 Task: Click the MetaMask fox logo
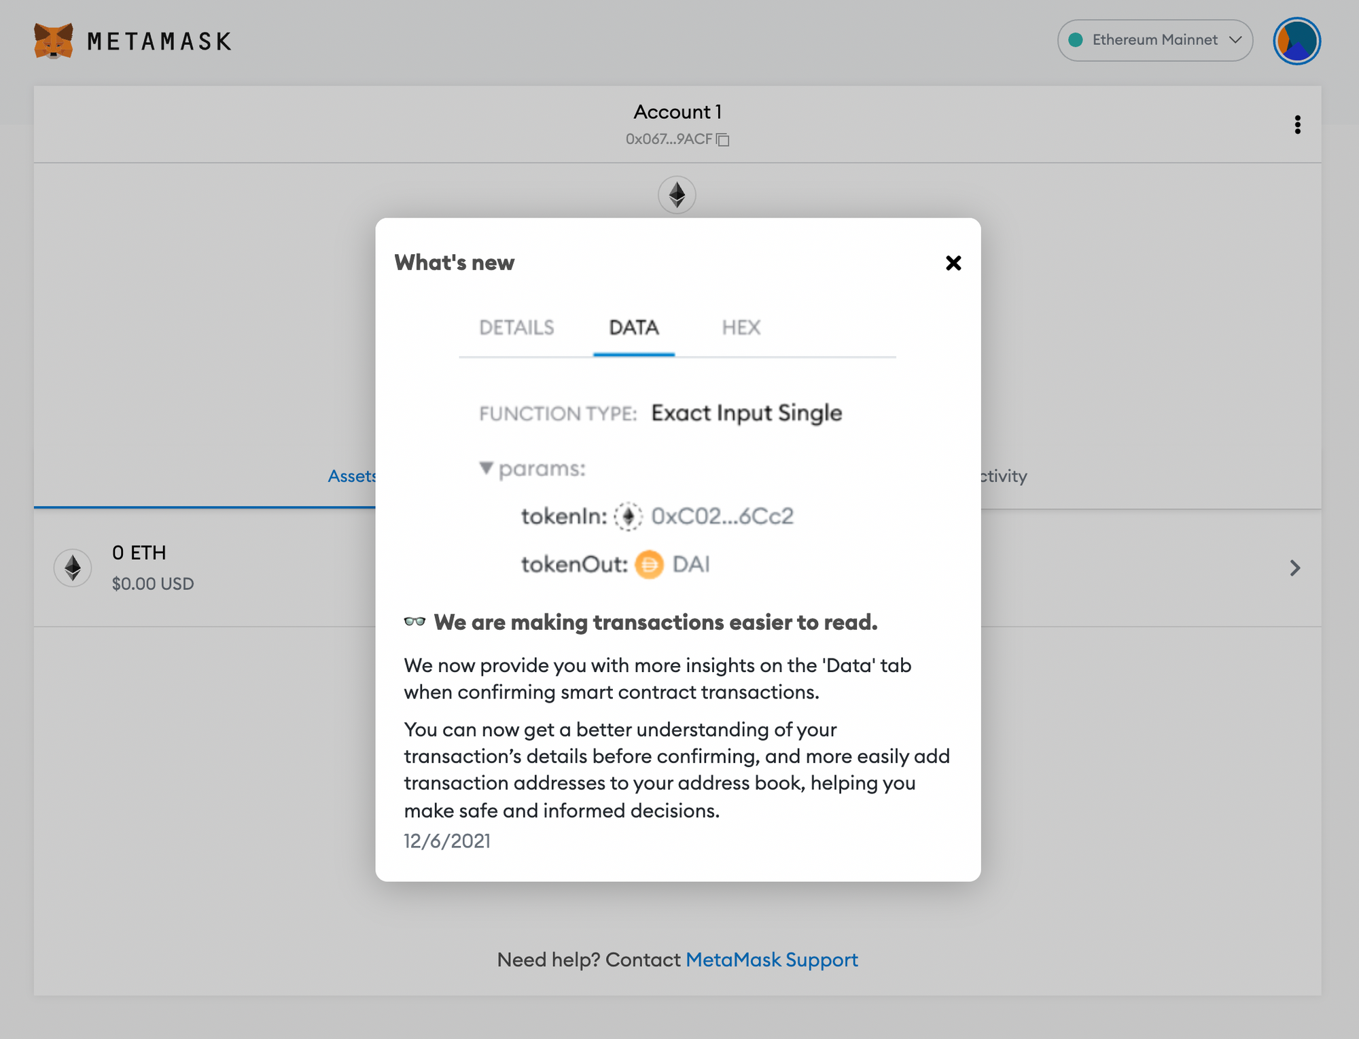[x=54, y=41]
